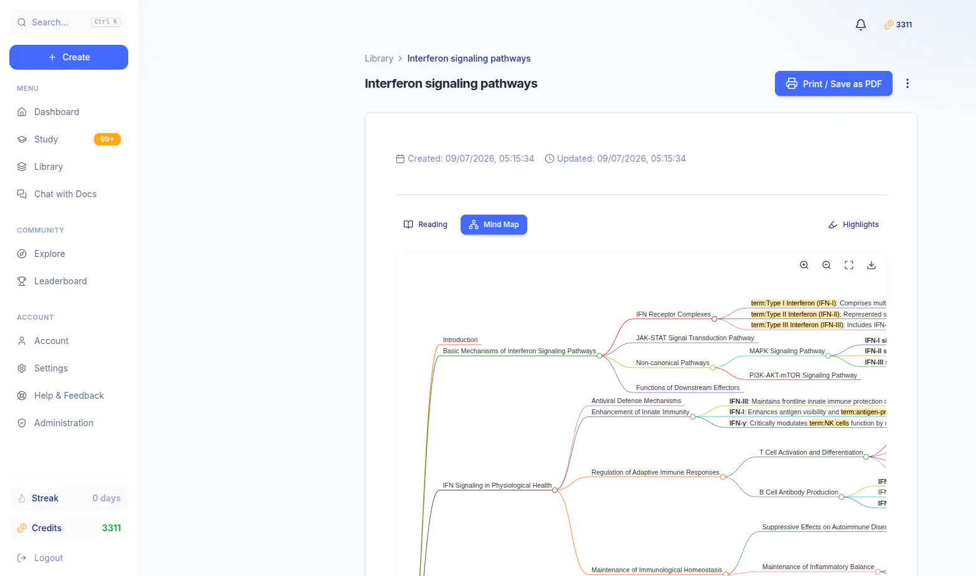This screenshot has height=576, width=976.
Task: Collapse Regulation of Adaptive Immune Responses node
Action: click(x=723, y=477)
